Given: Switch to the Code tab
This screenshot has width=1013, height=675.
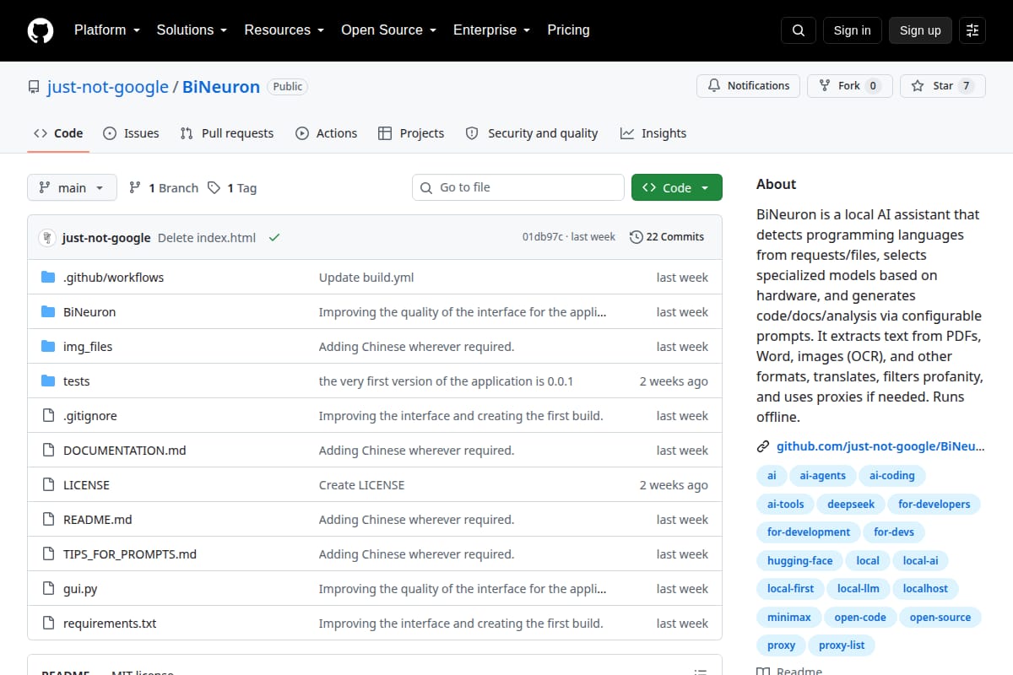Looking at the screenshot, I should click(58, 133).
